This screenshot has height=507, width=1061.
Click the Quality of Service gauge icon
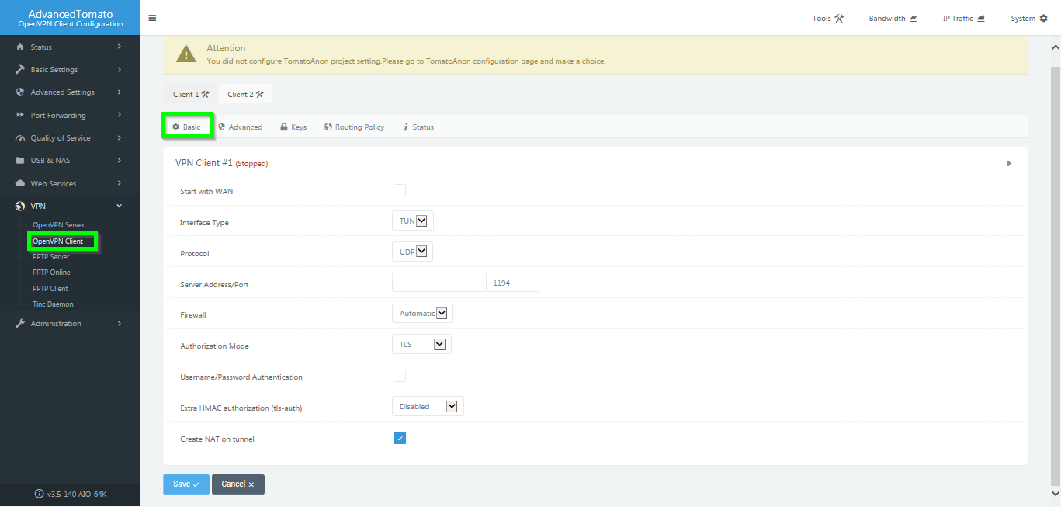point(20,138)
